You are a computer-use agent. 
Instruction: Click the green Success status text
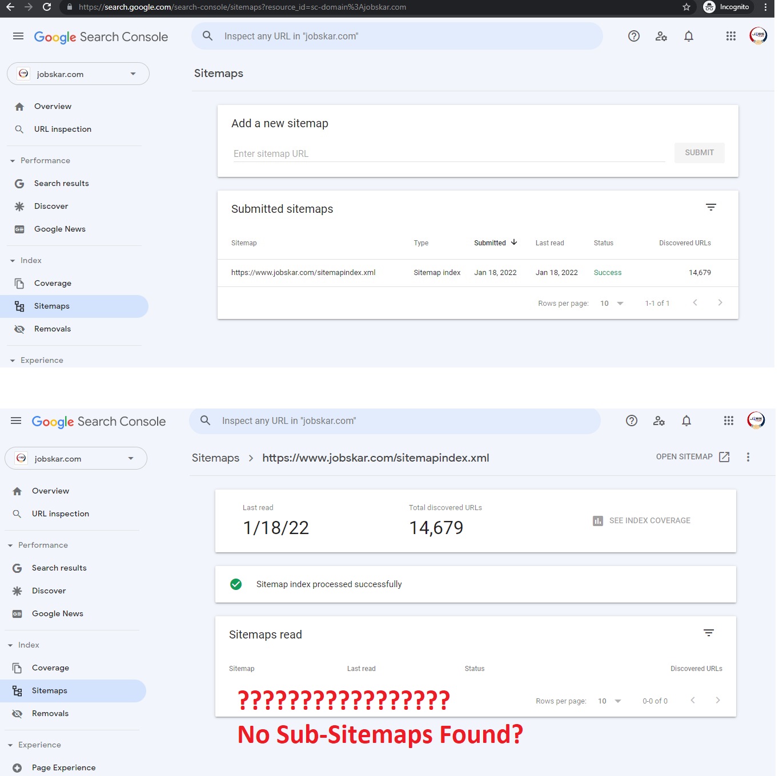608,273
